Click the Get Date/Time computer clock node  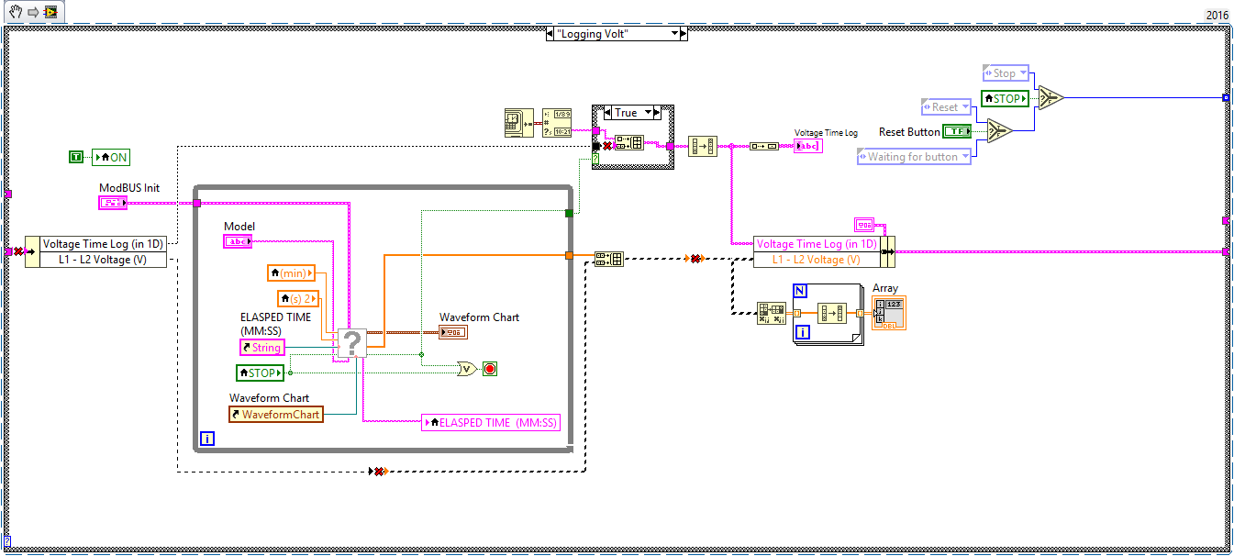point(519,124)
